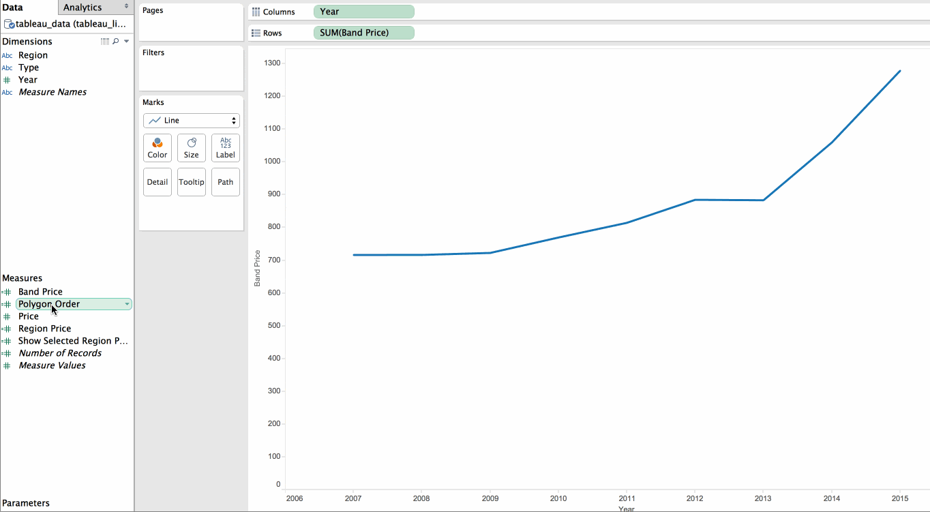Screen dimensions: 930x512
Task: Open the Color shelf on the Marks card
Action: click(157, 147)
